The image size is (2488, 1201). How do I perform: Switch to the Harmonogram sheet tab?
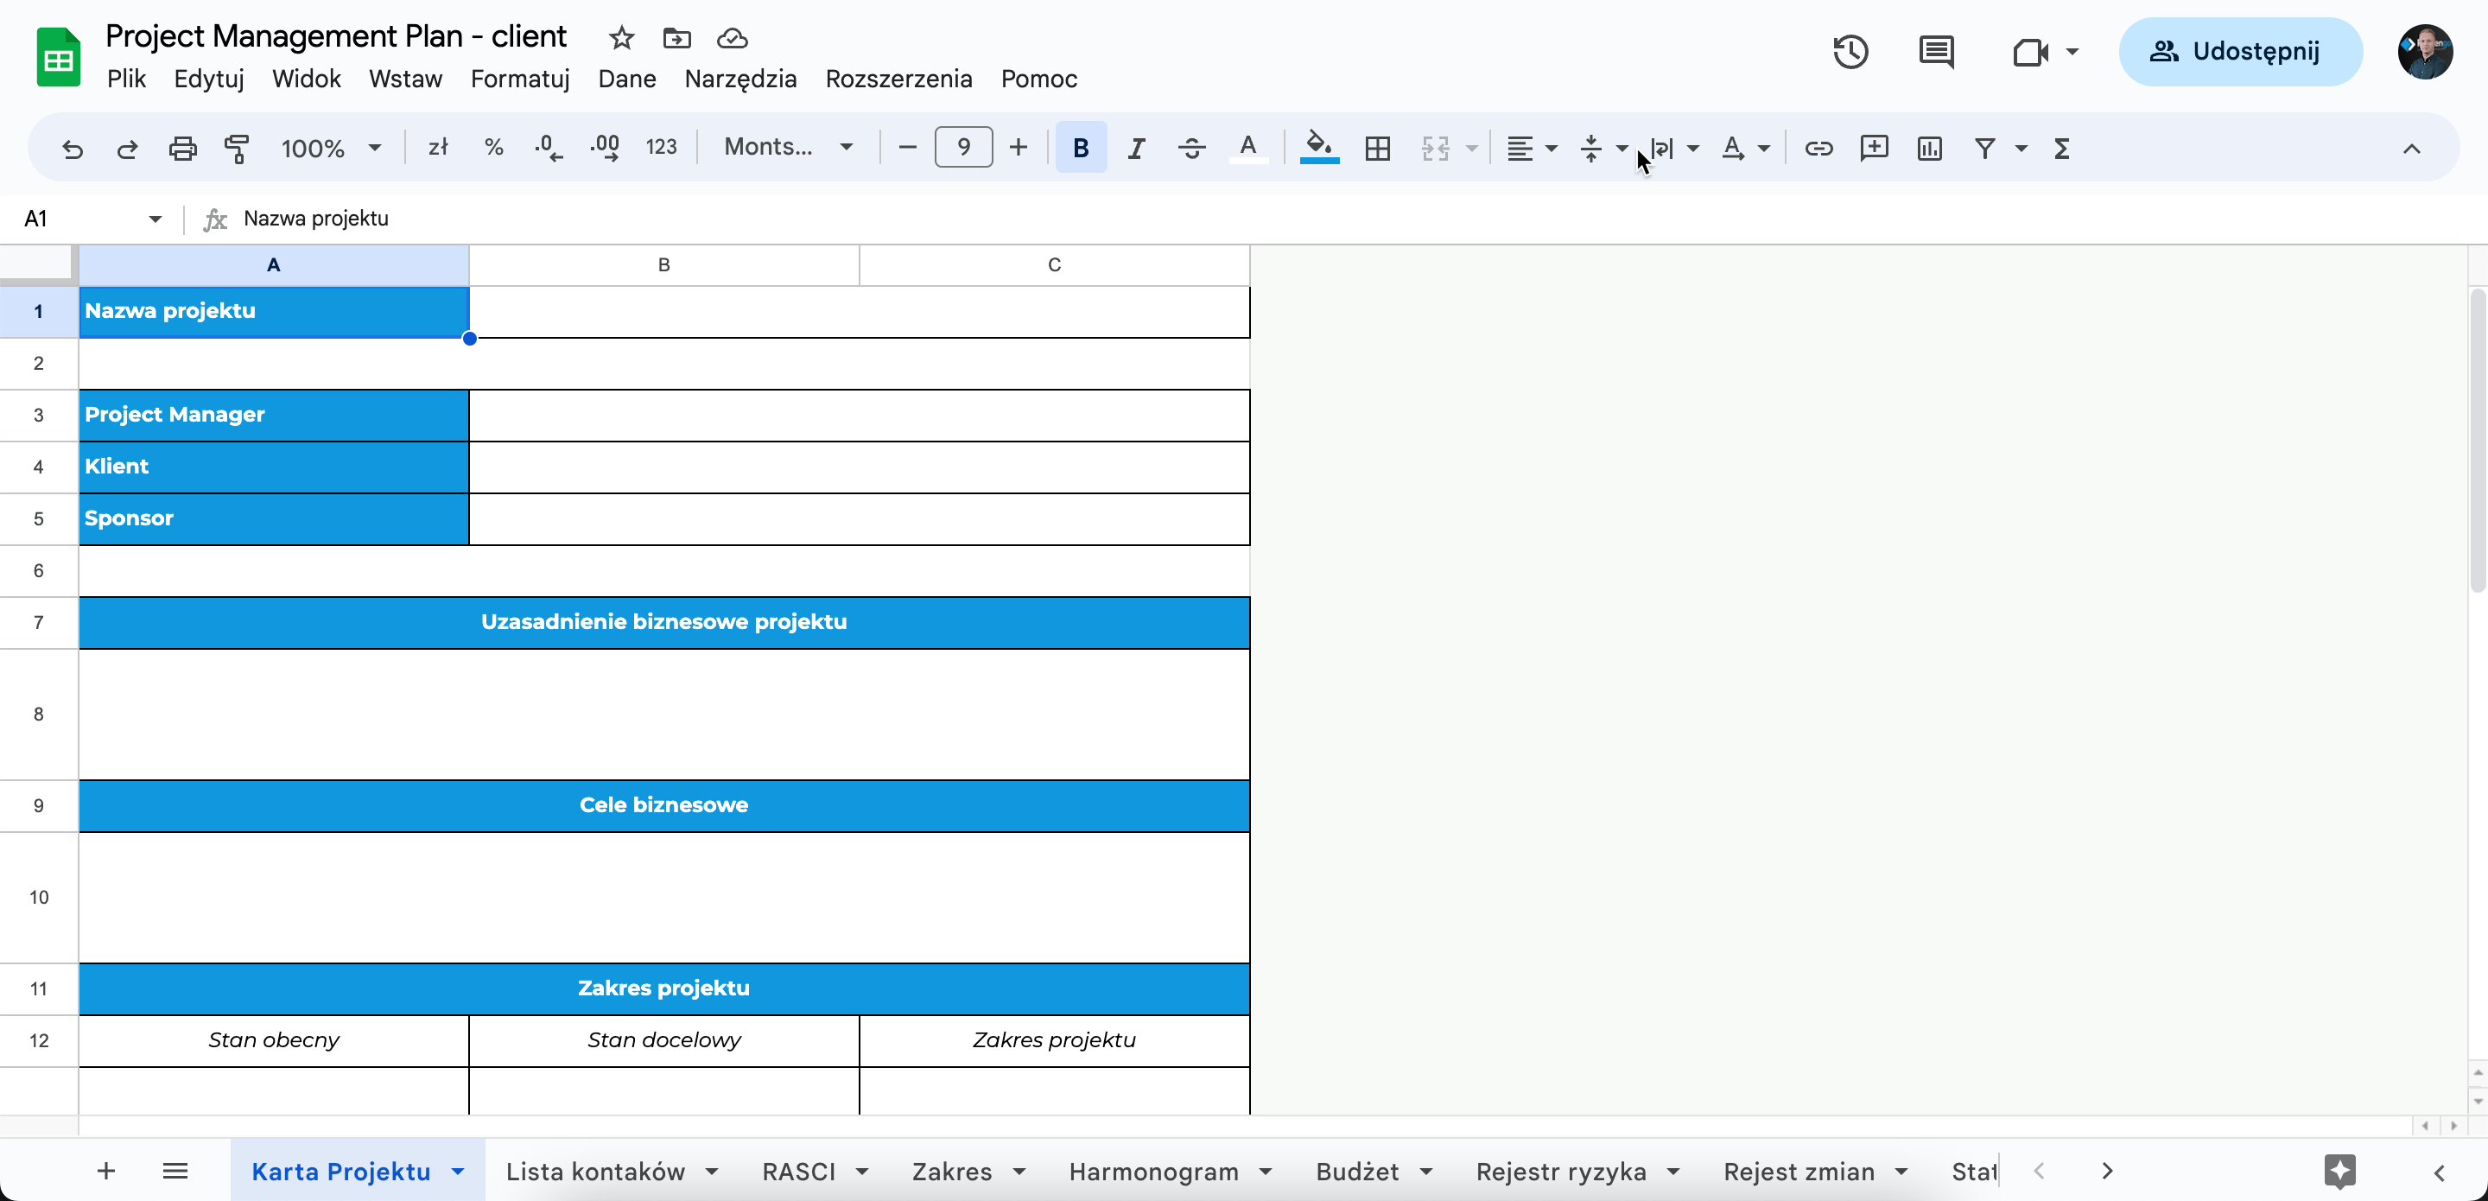click(x=1153, y=1171)
